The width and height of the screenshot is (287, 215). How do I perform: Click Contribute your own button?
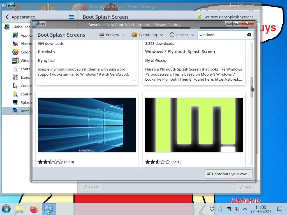228,174
